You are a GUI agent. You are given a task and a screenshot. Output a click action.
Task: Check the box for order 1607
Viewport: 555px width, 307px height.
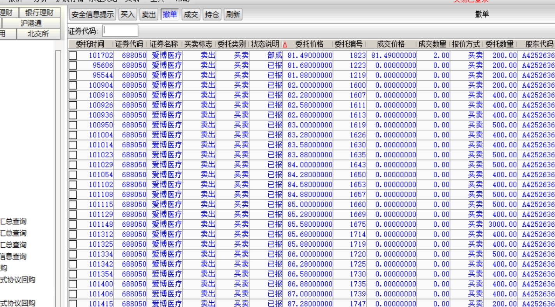coord(73,95)
